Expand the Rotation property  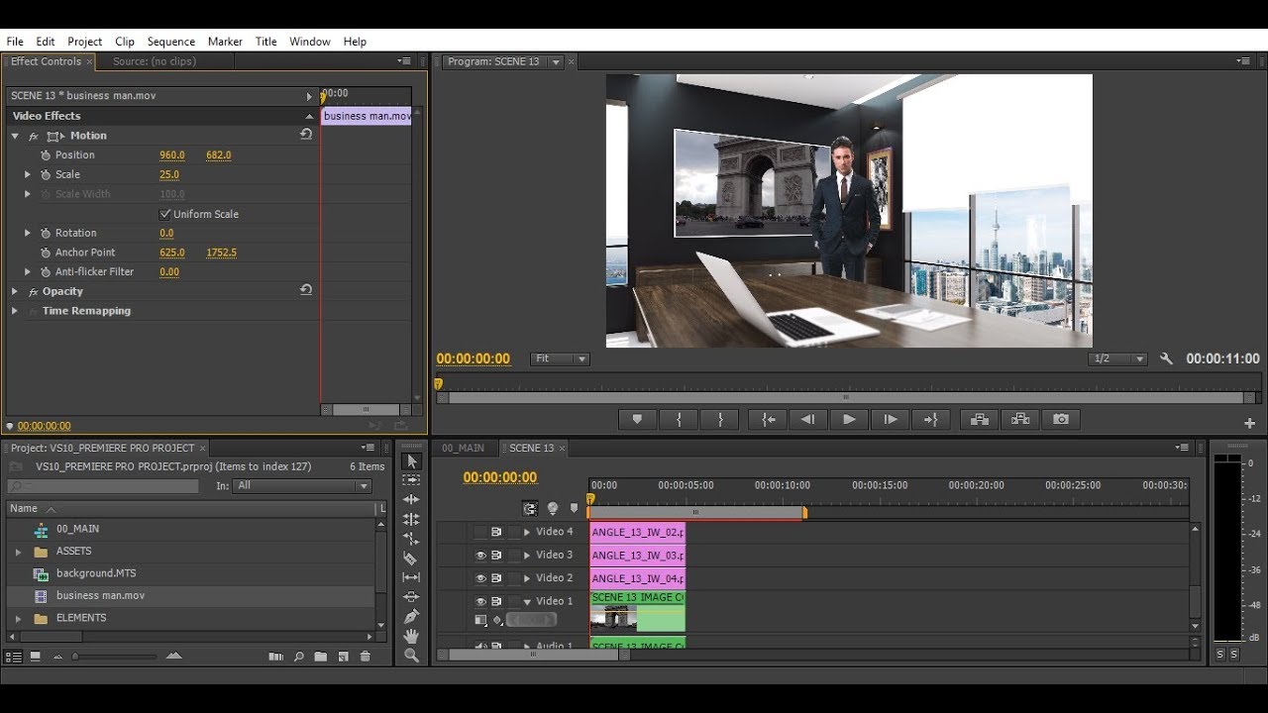tap(28, 233)
